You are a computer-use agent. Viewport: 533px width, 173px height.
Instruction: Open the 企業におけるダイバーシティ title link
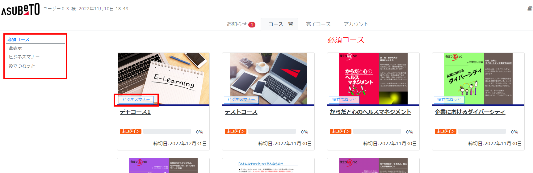(470, 112)
